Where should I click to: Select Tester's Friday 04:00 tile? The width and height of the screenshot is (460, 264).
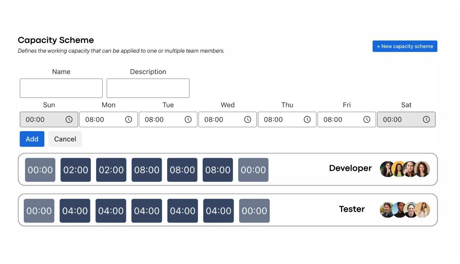point(218,211)
